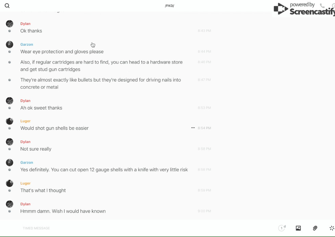Click the 9:00 PM timestamp
Screen dimensions: 335x237
point(204,211)
